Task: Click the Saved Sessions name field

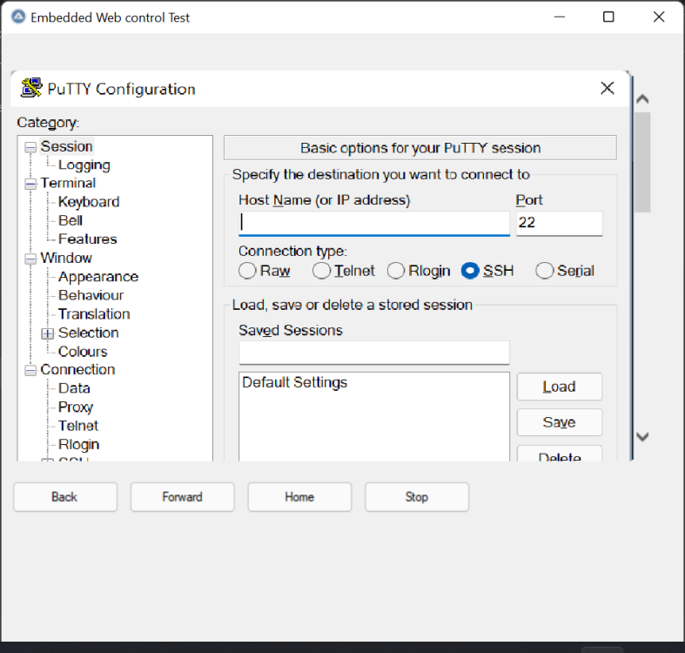Action: coord(374,353)
